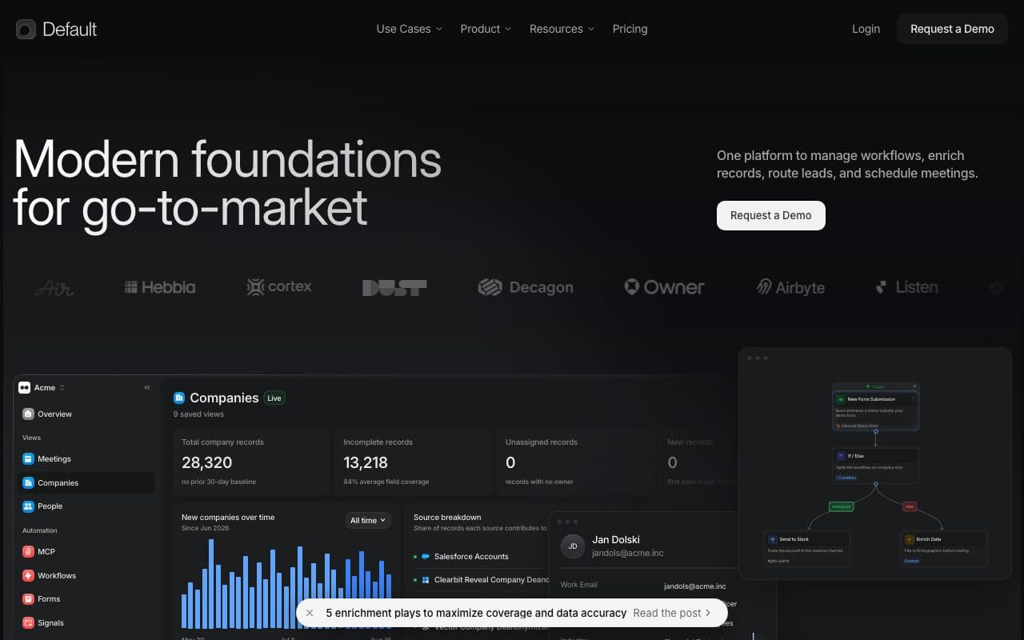Click the output connector below If / Else node
Viewport: 1024px width, 640px height.
click(875, 484)
